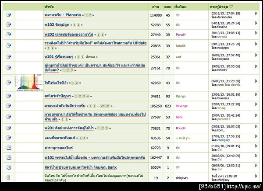The width and height of the screenshot is (263, 191).
Task: Go to page 2 of the Planaria thread
Action: click(90, 15)
